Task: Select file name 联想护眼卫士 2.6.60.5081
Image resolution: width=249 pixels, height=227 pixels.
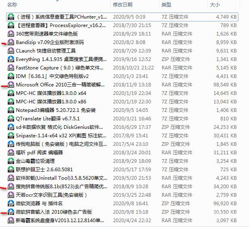Action: point(44,170)
